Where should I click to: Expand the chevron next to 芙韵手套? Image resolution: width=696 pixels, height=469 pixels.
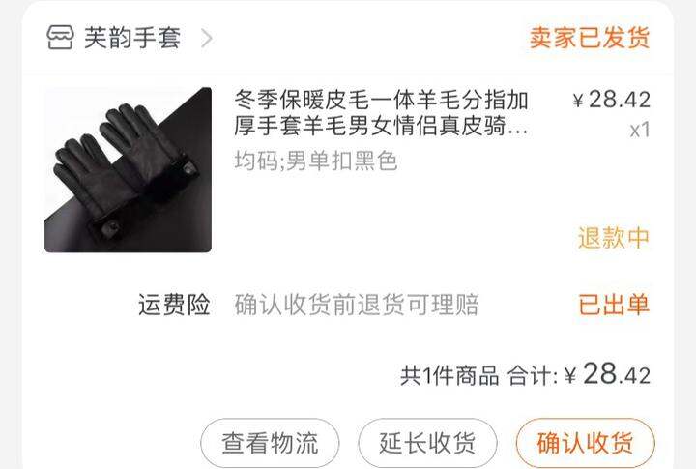(207, 38)
